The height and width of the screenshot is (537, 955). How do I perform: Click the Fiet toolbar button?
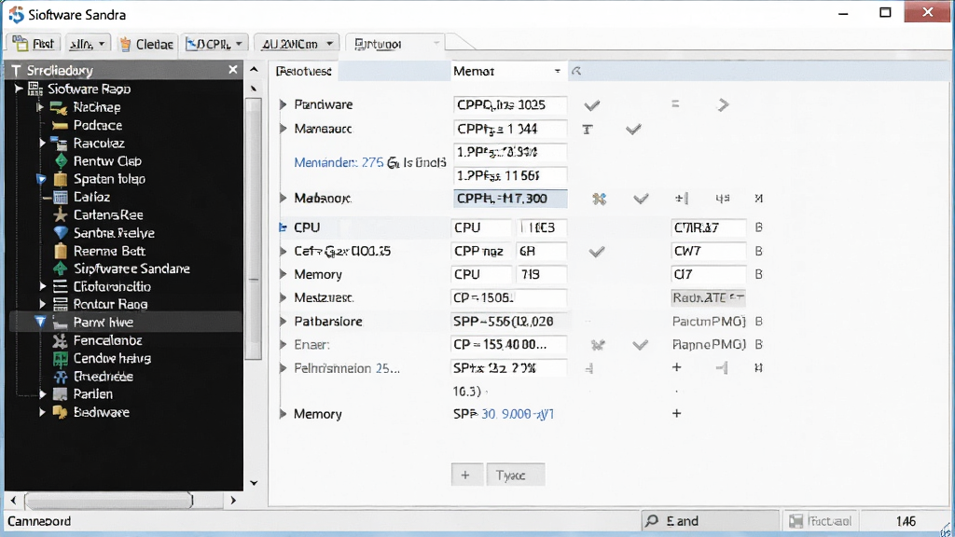[34, 44]
